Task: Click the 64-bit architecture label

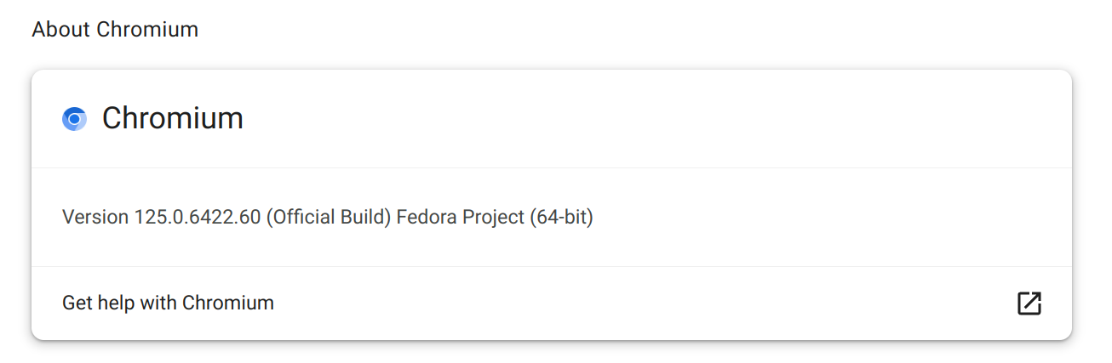Action: (x=562, y=217)
